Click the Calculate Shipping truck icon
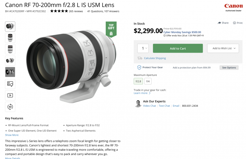 point(140,58)
